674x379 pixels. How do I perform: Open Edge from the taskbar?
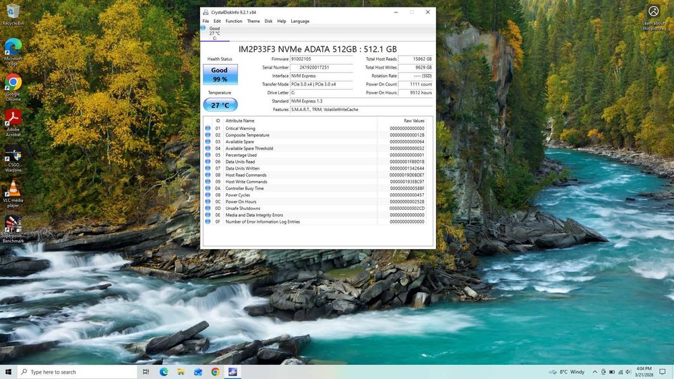coord(164,372)
